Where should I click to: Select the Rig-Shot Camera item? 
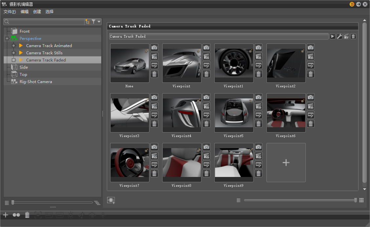coord(36,82)
